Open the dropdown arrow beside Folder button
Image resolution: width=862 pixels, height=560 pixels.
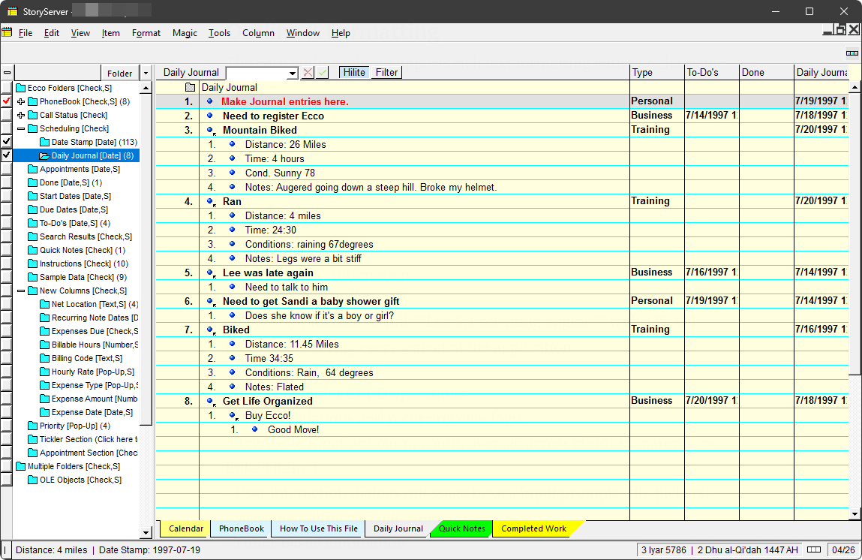[x=146, y=73]
